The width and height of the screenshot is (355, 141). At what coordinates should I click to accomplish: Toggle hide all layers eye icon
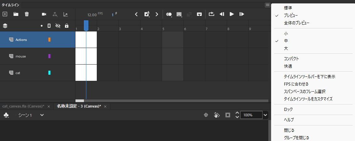[58, 26]
